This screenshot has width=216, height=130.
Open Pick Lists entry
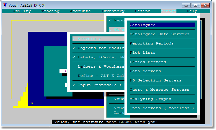point(143,53)
